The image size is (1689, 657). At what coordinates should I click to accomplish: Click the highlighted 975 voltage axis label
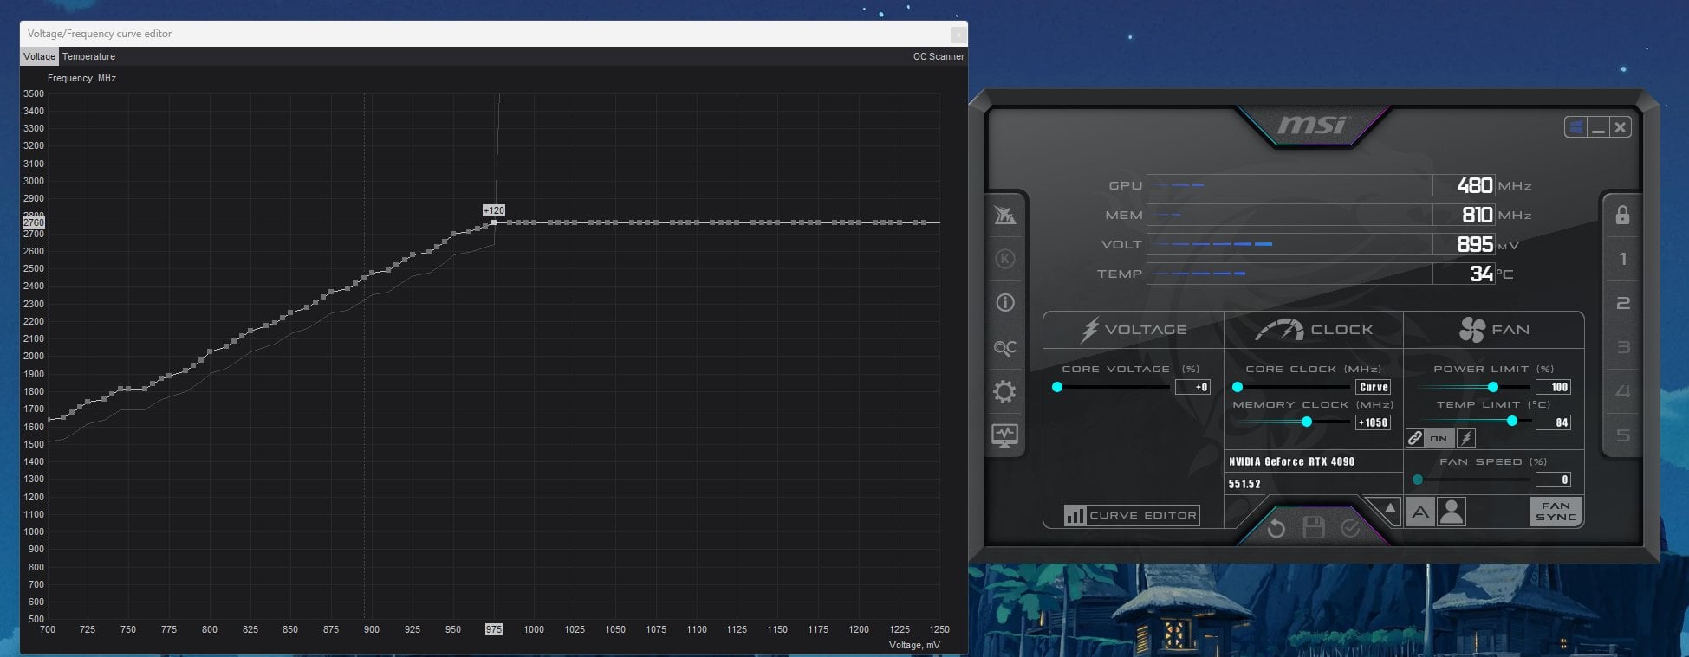coord(493,629)
